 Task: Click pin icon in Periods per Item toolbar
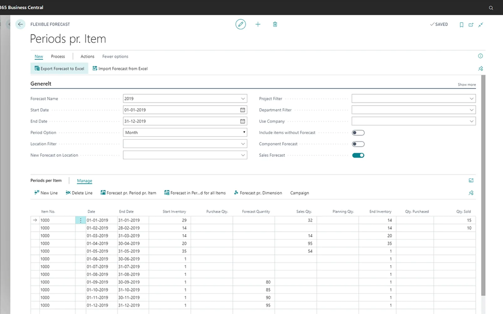471,193
